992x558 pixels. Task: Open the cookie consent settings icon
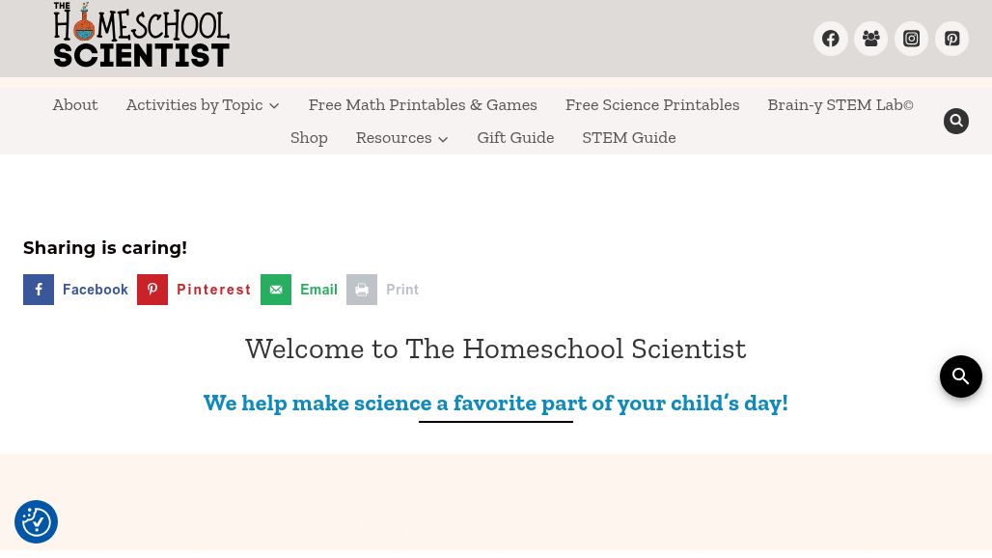(36, 521)
